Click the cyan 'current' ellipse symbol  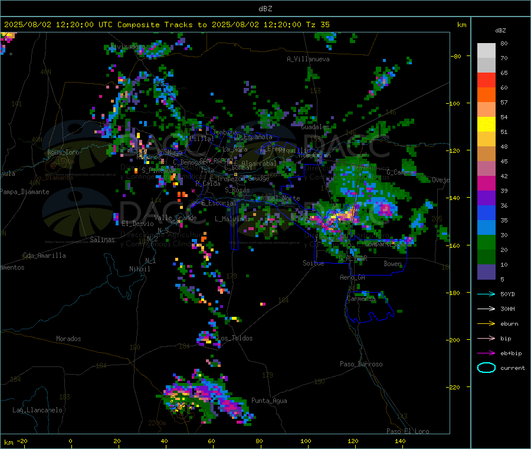486,368
